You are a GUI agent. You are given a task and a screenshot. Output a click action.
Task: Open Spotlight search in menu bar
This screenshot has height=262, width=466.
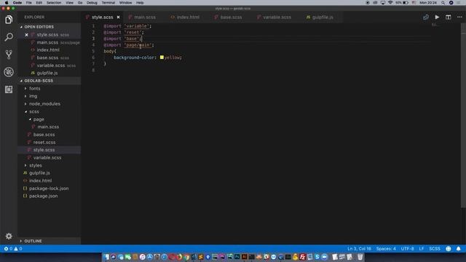(443, 3)
